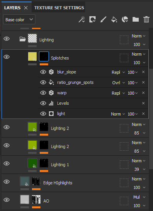This screenshot has height=211, width=153.
Task: Toggle visibility of blur_slope filter
Action: coord(43,72)
